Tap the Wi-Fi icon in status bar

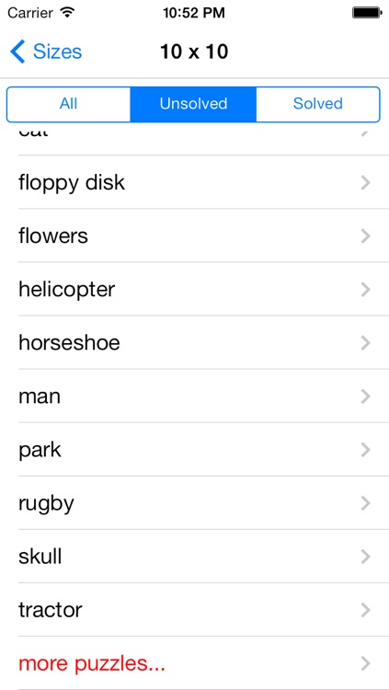67,13
